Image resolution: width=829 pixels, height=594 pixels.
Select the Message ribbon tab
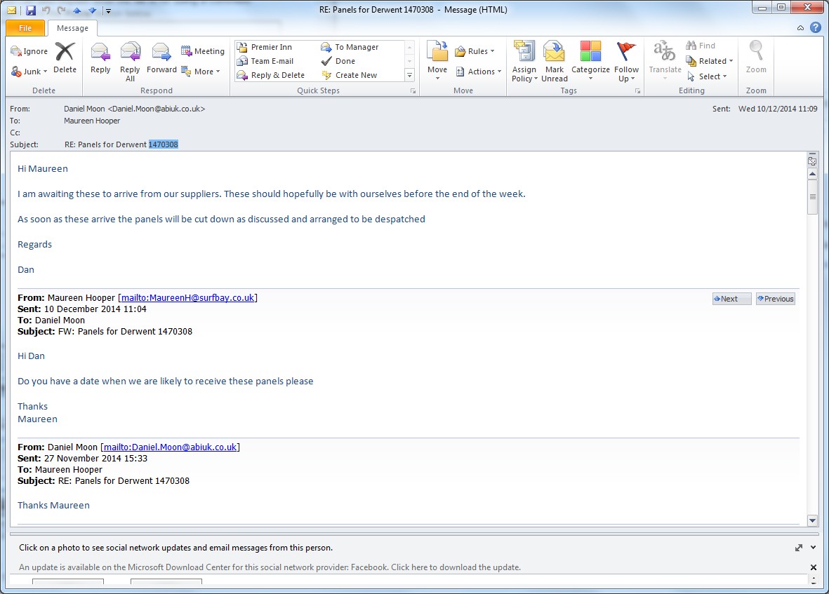point(72,28)
